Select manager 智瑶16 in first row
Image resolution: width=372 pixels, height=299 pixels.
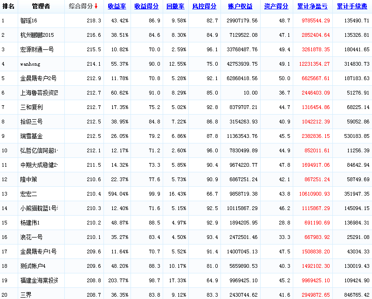(29, 21)
